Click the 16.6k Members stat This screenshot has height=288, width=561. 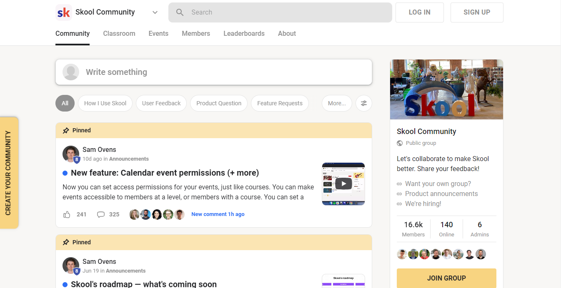click(x=413, y=229)
